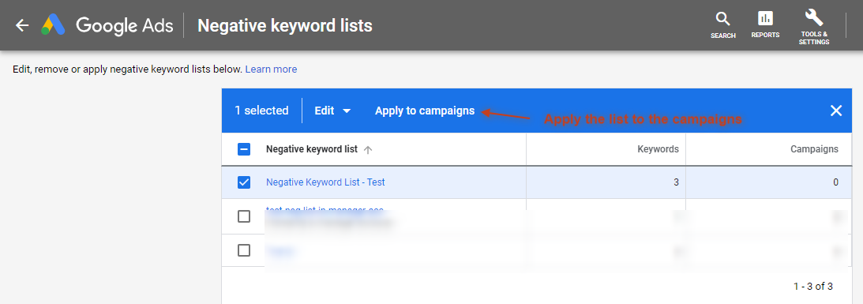Expand the Edit dropdown menu
Viewport: 863px width, 304px height.
[x=332, y=111]
